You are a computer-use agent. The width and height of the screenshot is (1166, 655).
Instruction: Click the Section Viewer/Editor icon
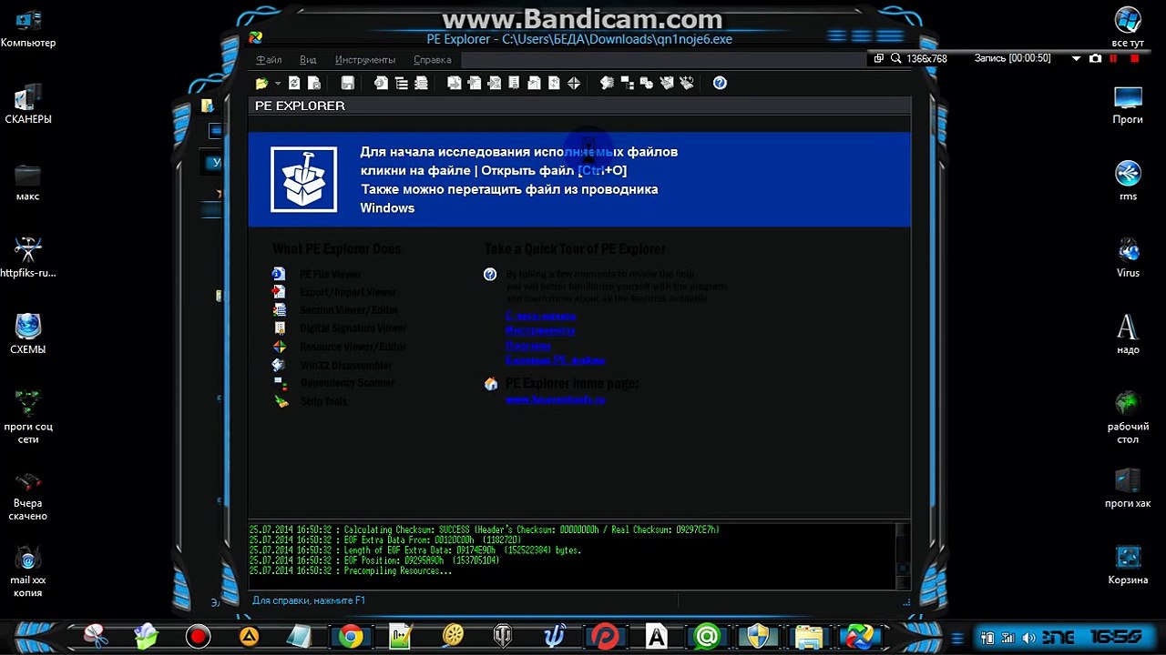pos(280,310)
